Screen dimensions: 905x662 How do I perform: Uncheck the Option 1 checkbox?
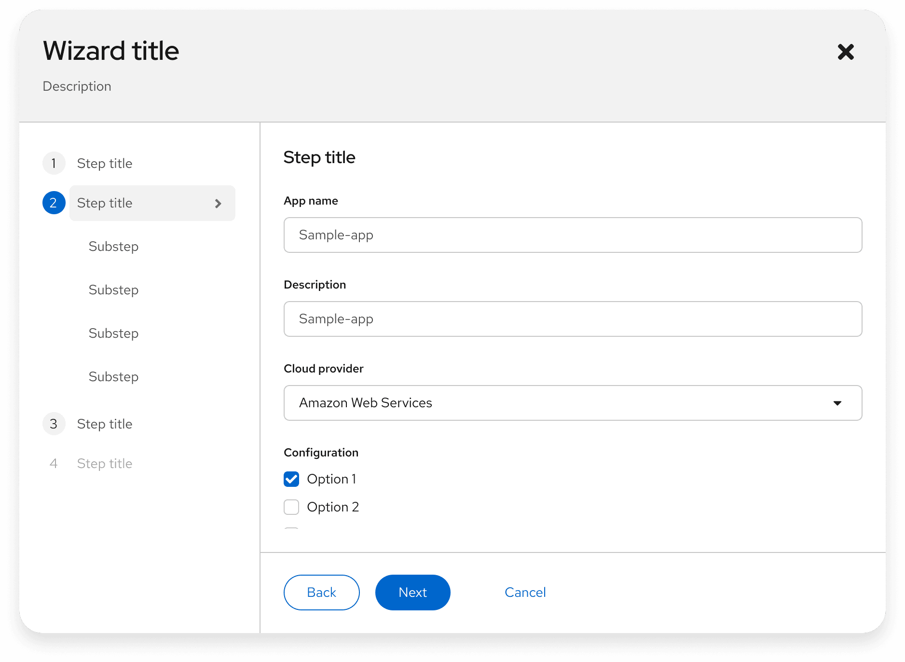[x=291, y=479]
